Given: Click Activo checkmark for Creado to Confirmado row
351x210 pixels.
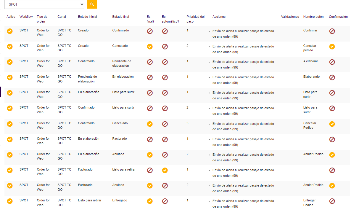Looking at the screenshot, I should [10, 31].
